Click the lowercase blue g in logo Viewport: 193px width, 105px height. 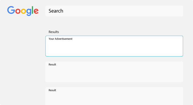tap(29, 12)
